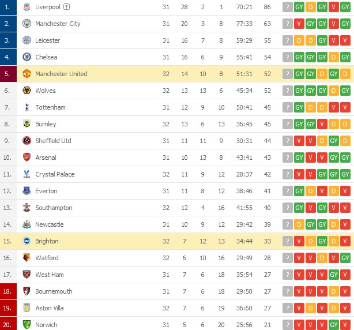Click the Wolves club crest icon

coord(27,91)
